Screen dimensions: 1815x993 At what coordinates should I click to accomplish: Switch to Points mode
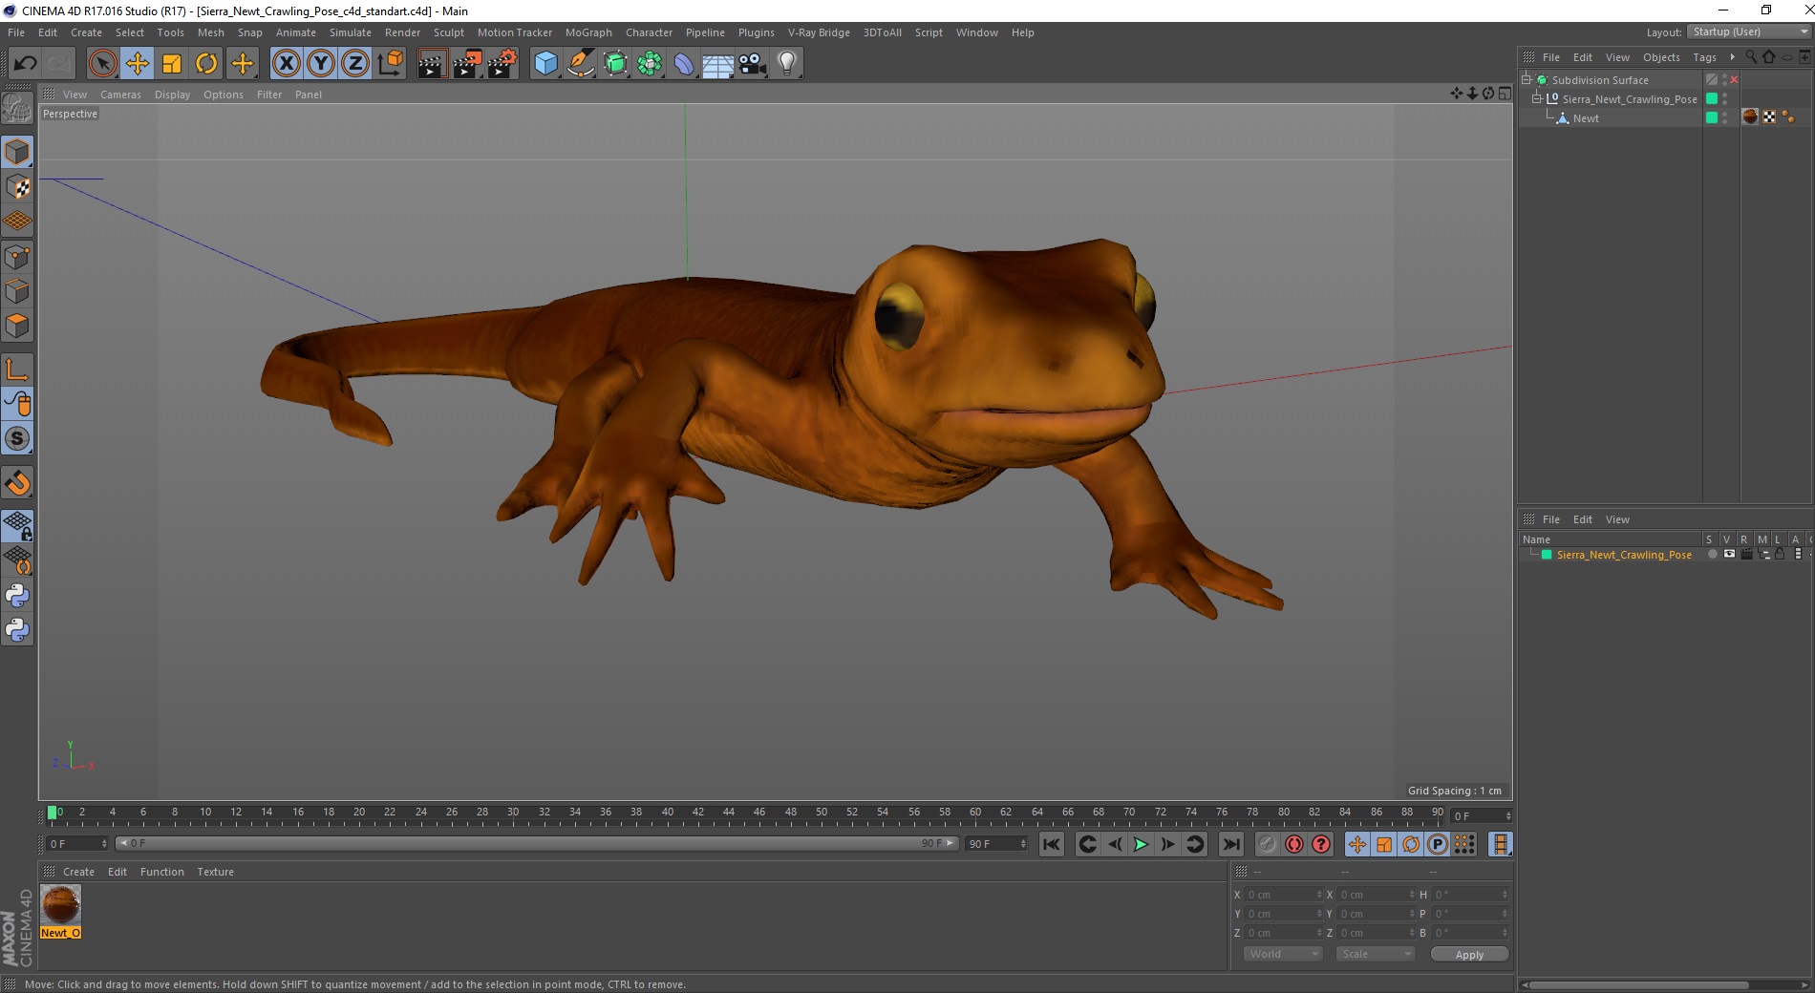pos(17,257)
